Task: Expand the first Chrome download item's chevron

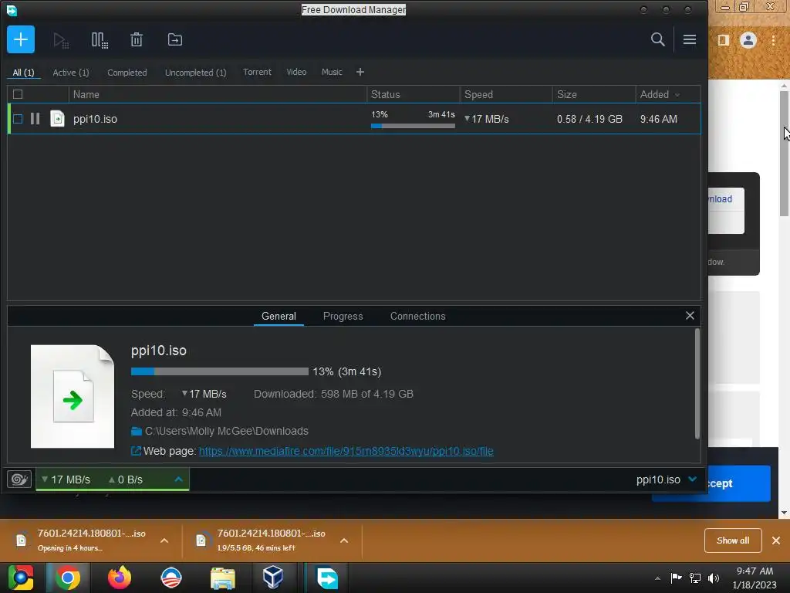Action: click(164, 540)
